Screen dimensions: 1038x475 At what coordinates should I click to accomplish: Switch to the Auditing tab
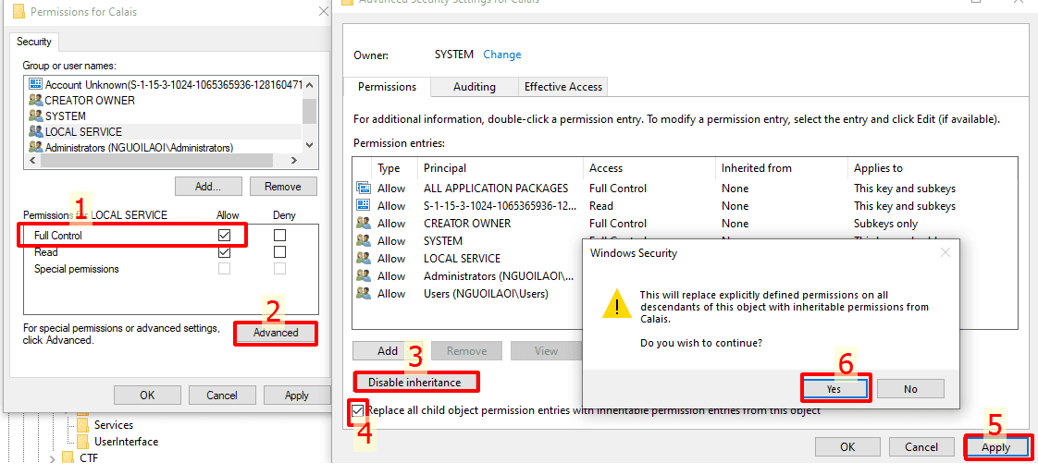pyautogui.click(x=474, y=87)
